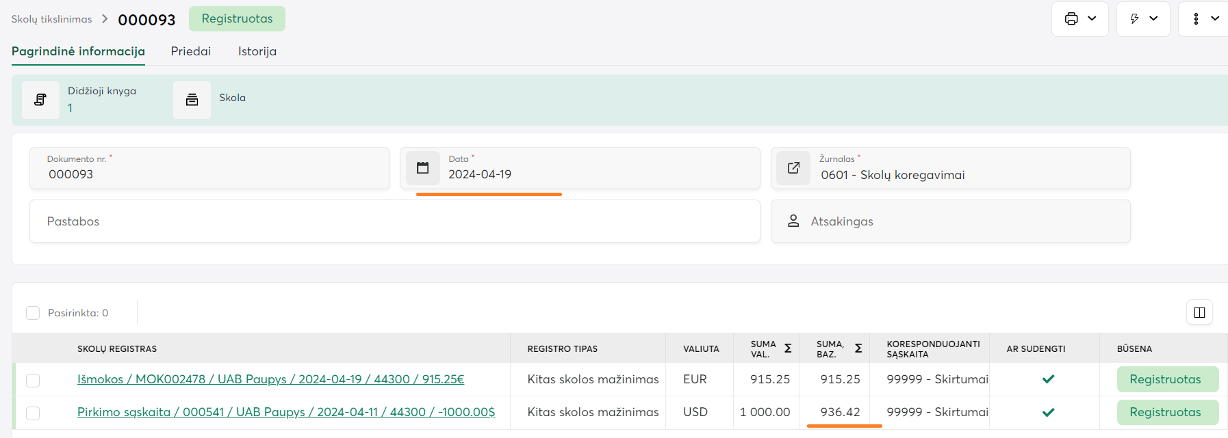Expand the print dropdown menu

click(1080, 19)
